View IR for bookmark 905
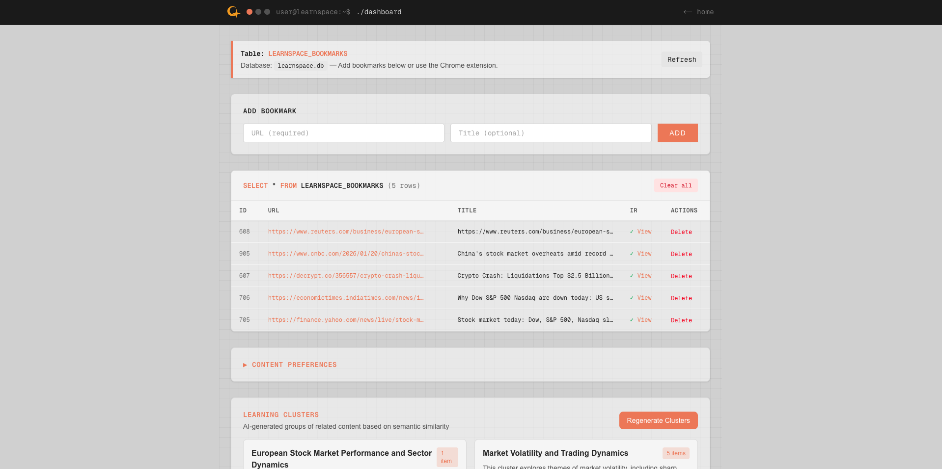This screenshot has width=942, height=469. coord(644,254)
